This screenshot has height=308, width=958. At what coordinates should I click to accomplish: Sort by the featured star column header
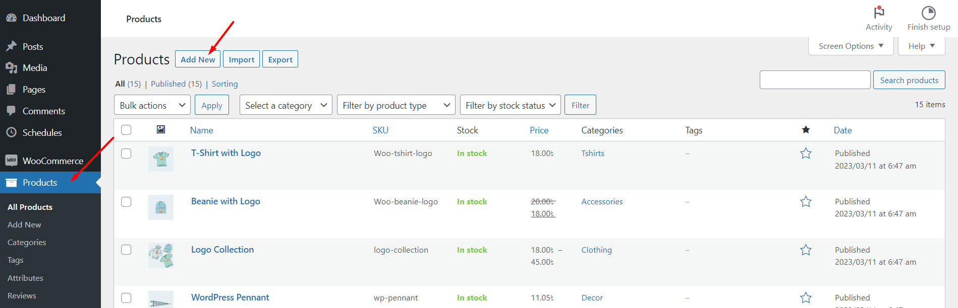806,130
